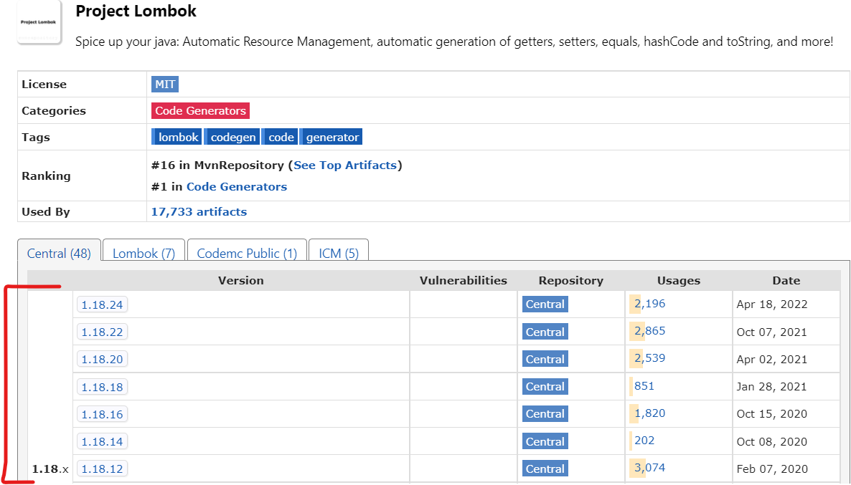The image size is (851, 485).
Task: Click the Used By row label
Action: pyautogui.click(x=46, y=212)
